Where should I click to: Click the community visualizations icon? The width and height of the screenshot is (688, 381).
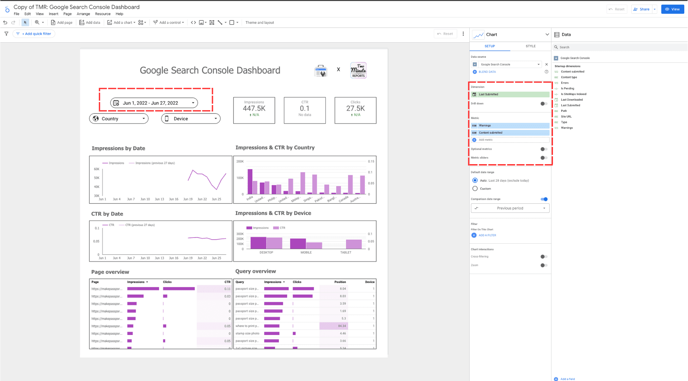[x=141, y=22]
